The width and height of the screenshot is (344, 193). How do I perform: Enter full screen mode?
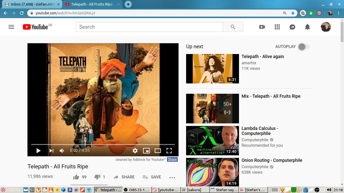point(169,151)
